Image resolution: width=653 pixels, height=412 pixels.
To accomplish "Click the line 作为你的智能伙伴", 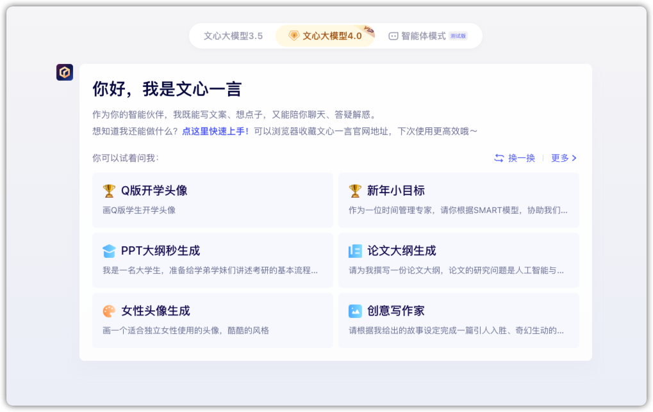I will pos(235,115).
